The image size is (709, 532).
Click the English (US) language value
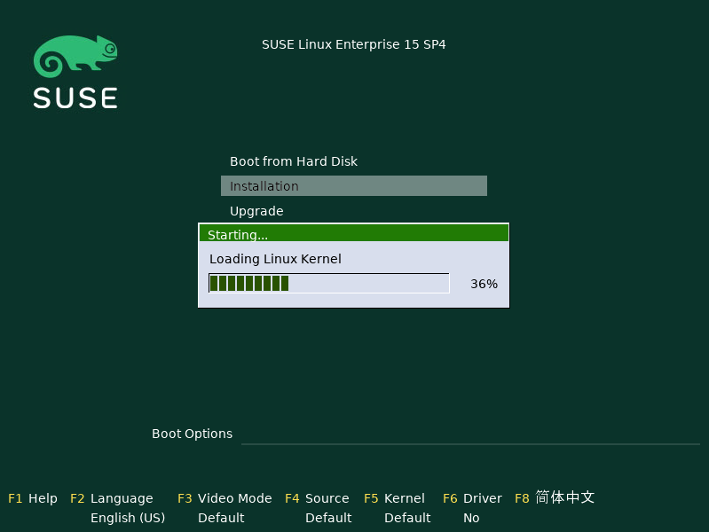click(x=128, y=518)
